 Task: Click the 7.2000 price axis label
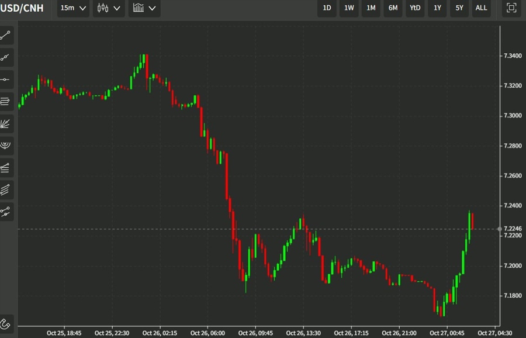coord(513,266)
